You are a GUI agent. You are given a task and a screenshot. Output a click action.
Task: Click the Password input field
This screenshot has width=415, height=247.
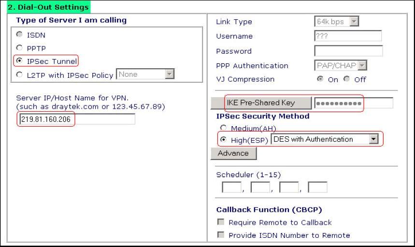[348, 51]
